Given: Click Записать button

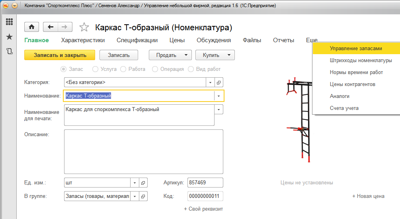Looking at the screenshot, I should [119, 55].
